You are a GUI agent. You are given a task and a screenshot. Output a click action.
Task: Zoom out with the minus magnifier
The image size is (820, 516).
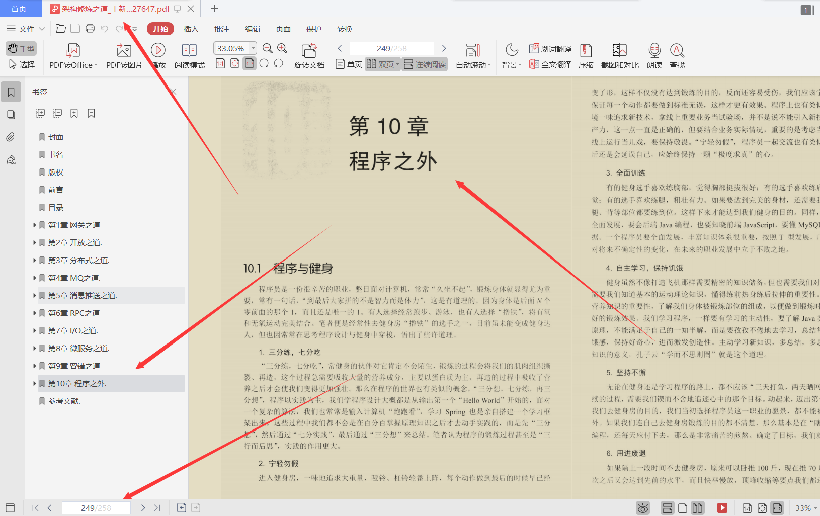pos(268,48)
